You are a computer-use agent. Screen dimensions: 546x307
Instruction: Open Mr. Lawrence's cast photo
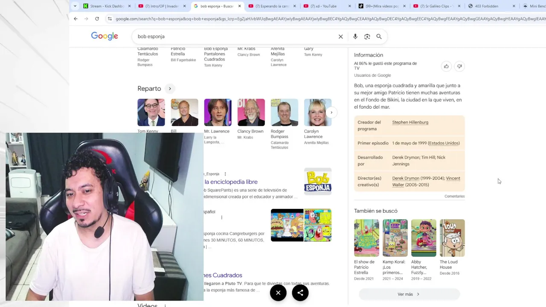point(218,113)
